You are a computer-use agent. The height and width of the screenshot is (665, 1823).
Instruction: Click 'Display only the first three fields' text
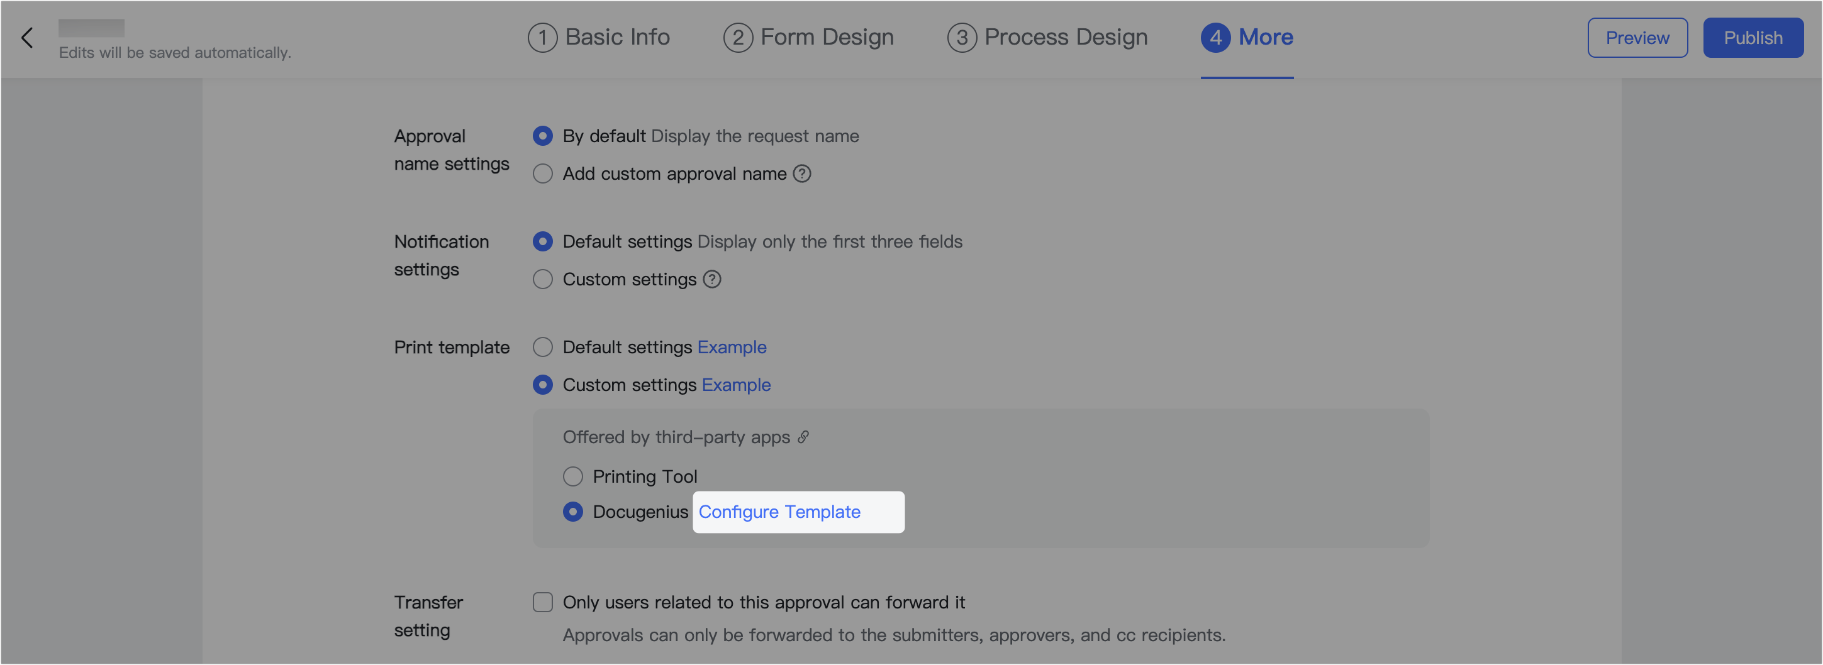click(x=829, y=242)
